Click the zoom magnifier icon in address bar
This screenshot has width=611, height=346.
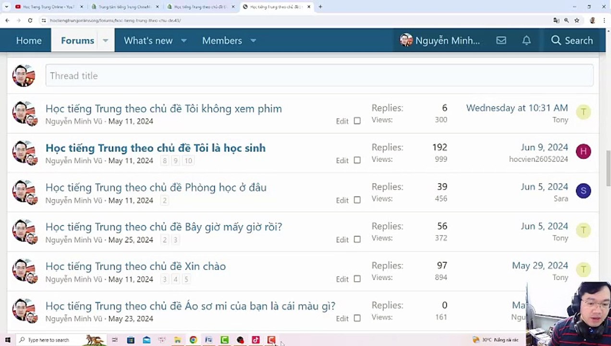coord(566,20)
